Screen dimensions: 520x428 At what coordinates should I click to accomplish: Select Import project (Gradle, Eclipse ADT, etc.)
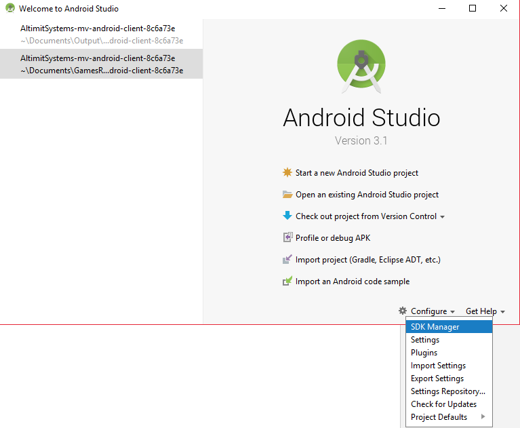[367, 260]
